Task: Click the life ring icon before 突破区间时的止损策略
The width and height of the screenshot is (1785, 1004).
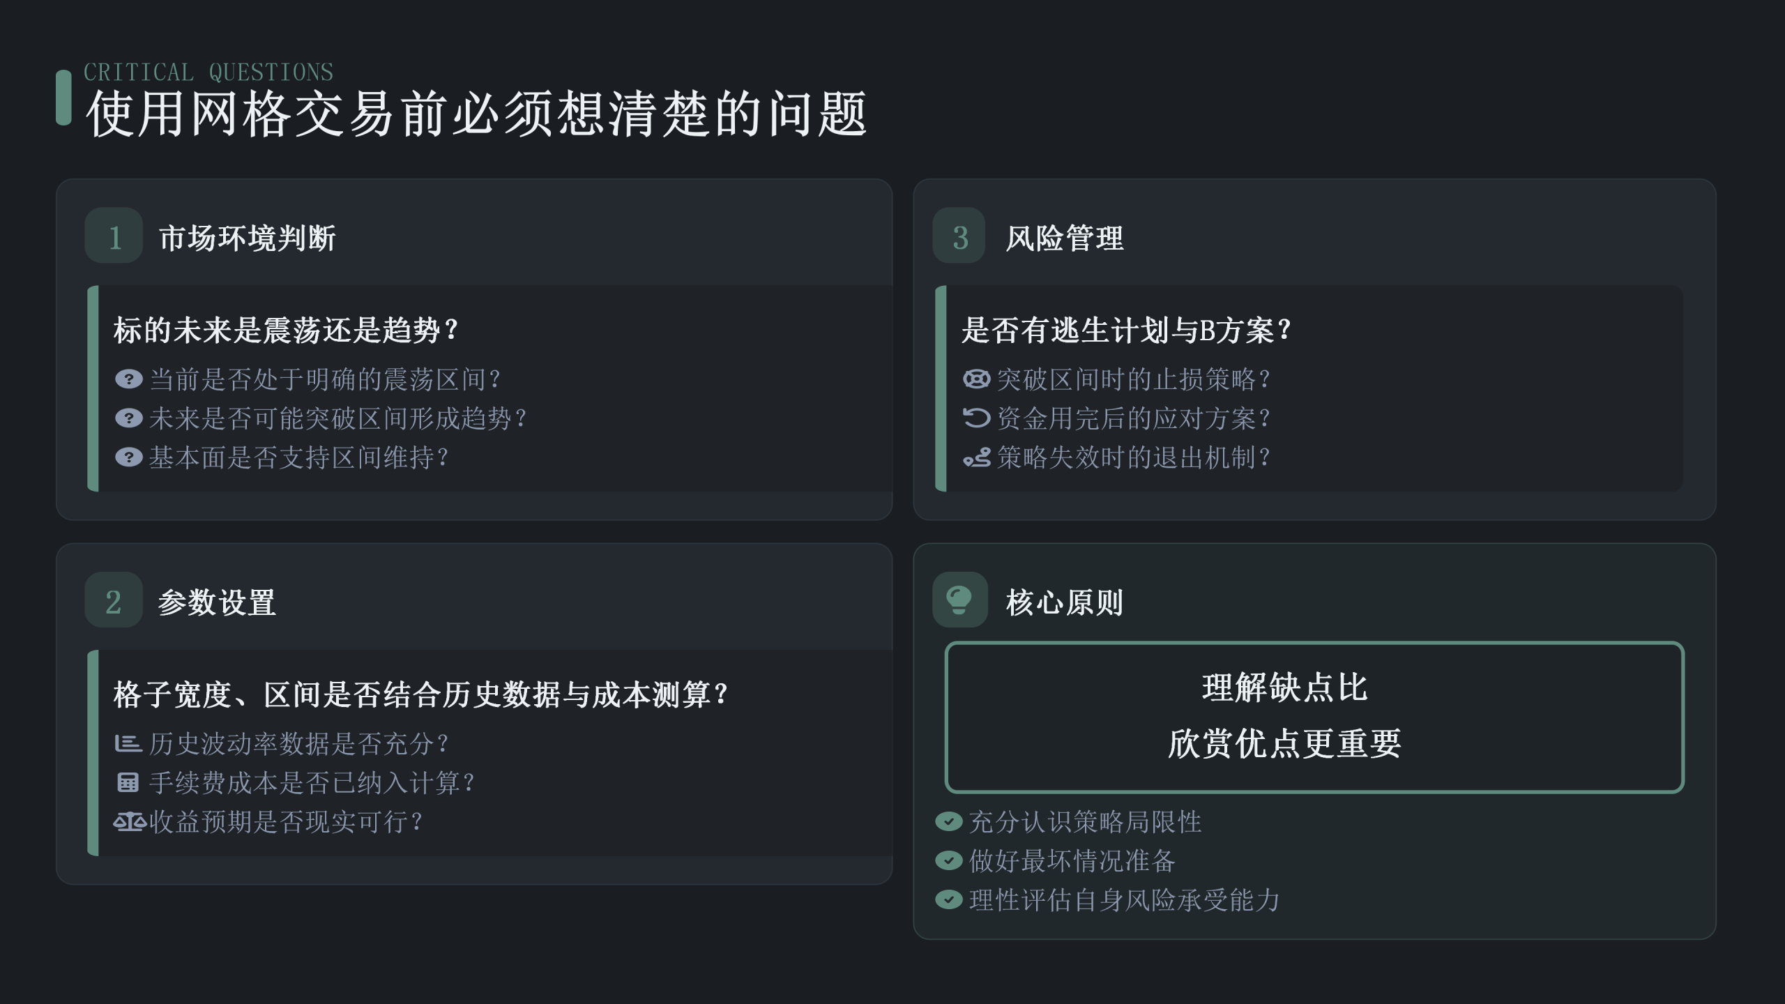Action: pos(976,379)
